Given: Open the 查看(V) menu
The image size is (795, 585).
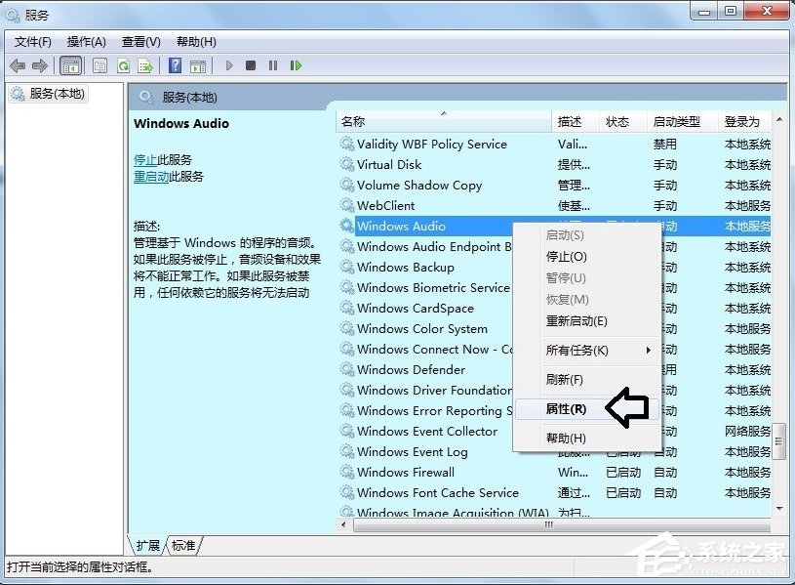Looking at the screenshot, I should pyautogui.click(x=139, y=42).
